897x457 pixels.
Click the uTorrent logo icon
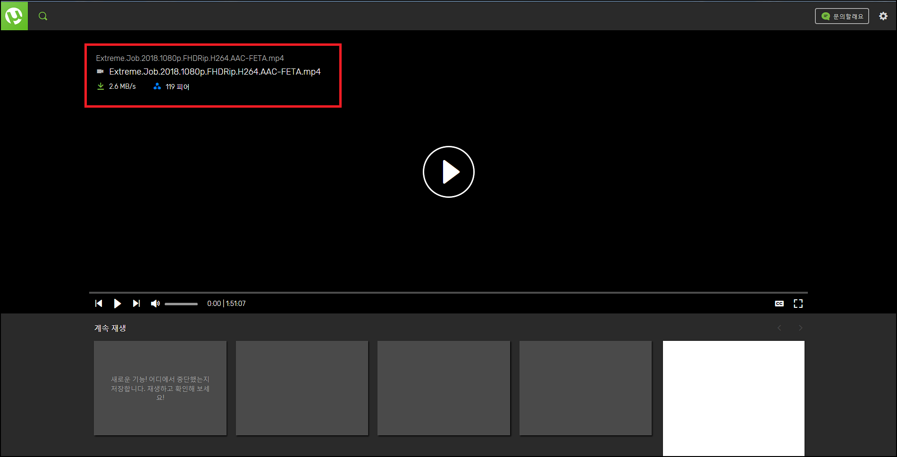pos(14,16)
